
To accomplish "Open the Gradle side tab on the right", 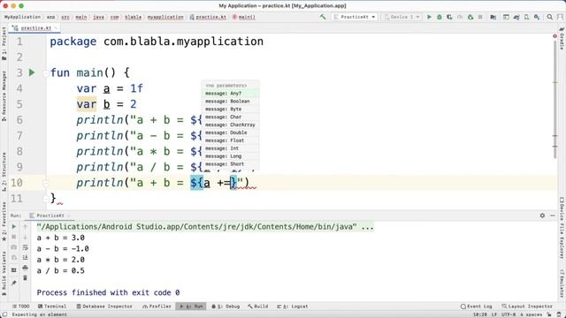I will point(562,38).
